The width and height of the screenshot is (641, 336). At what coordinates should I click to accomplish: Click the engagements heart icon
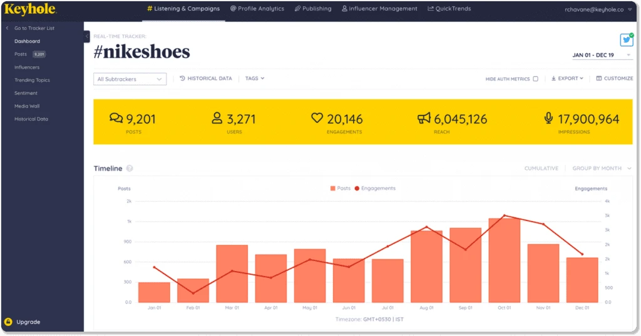point(317,118)
